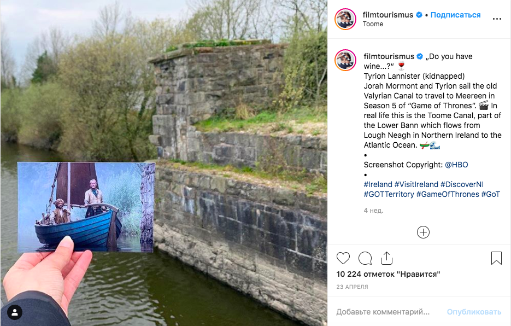Open the filmtourismus avatar beside the caption
The width and height of the screenshot is (511, 326).
pos(345,60)
